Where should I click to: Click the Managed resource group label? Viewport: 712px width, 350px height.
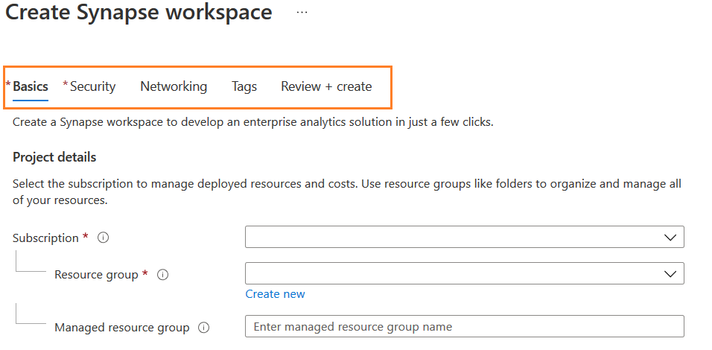pos(122,328)
